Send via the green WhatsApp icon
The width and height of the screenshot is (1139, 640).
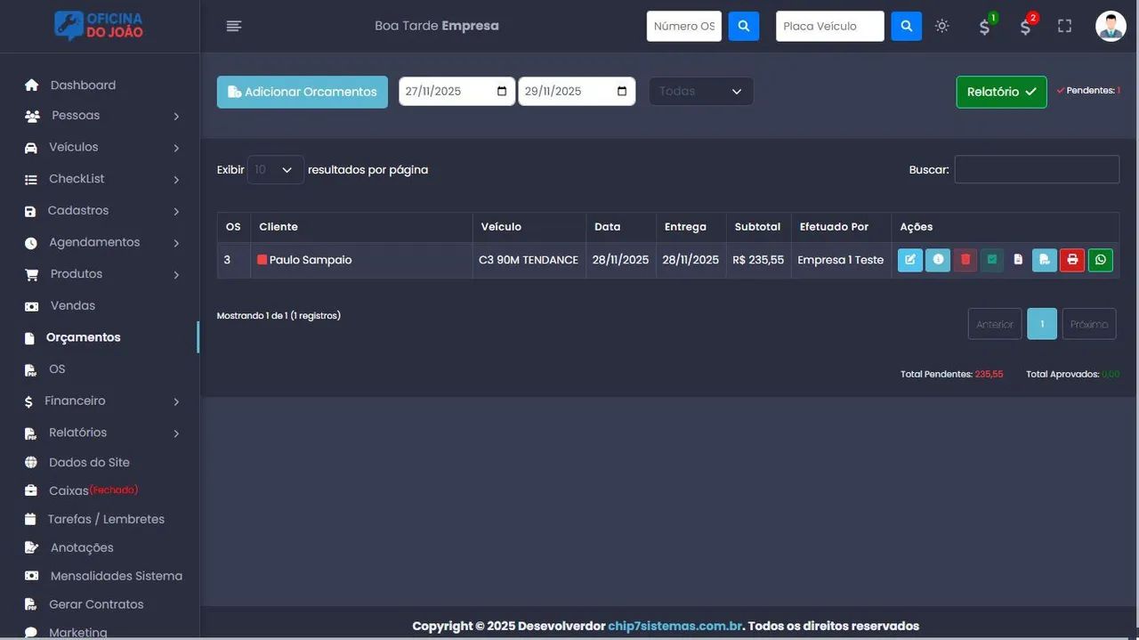pyautogui.click(x=1101, y=260)
